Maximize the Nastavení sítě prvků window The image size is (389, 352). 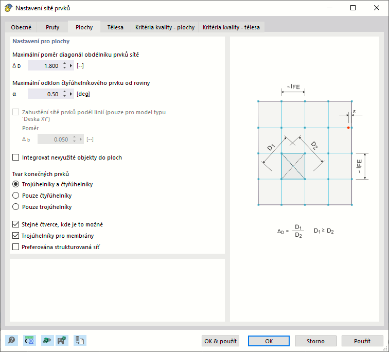click(x=353, y=8)
